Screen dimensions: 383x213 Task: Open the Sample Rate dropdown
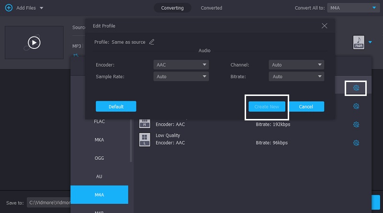[x=181, y=76]
